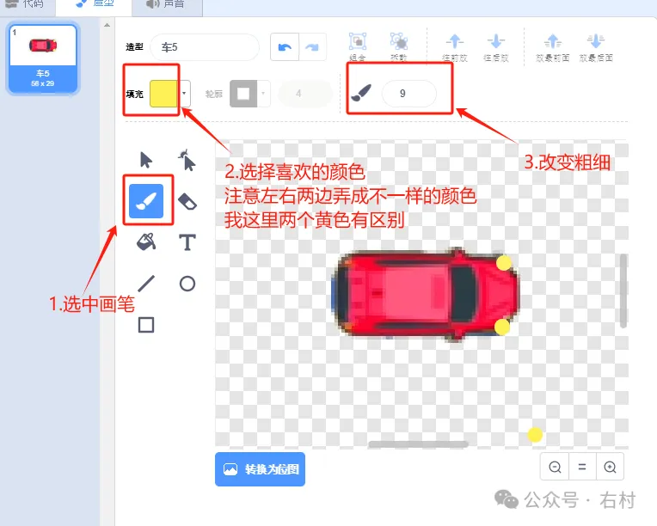Click the lower yellow headlight dot
Image resolution: width=657 pixels, height=526 pixels.
[x=502, y=327]
